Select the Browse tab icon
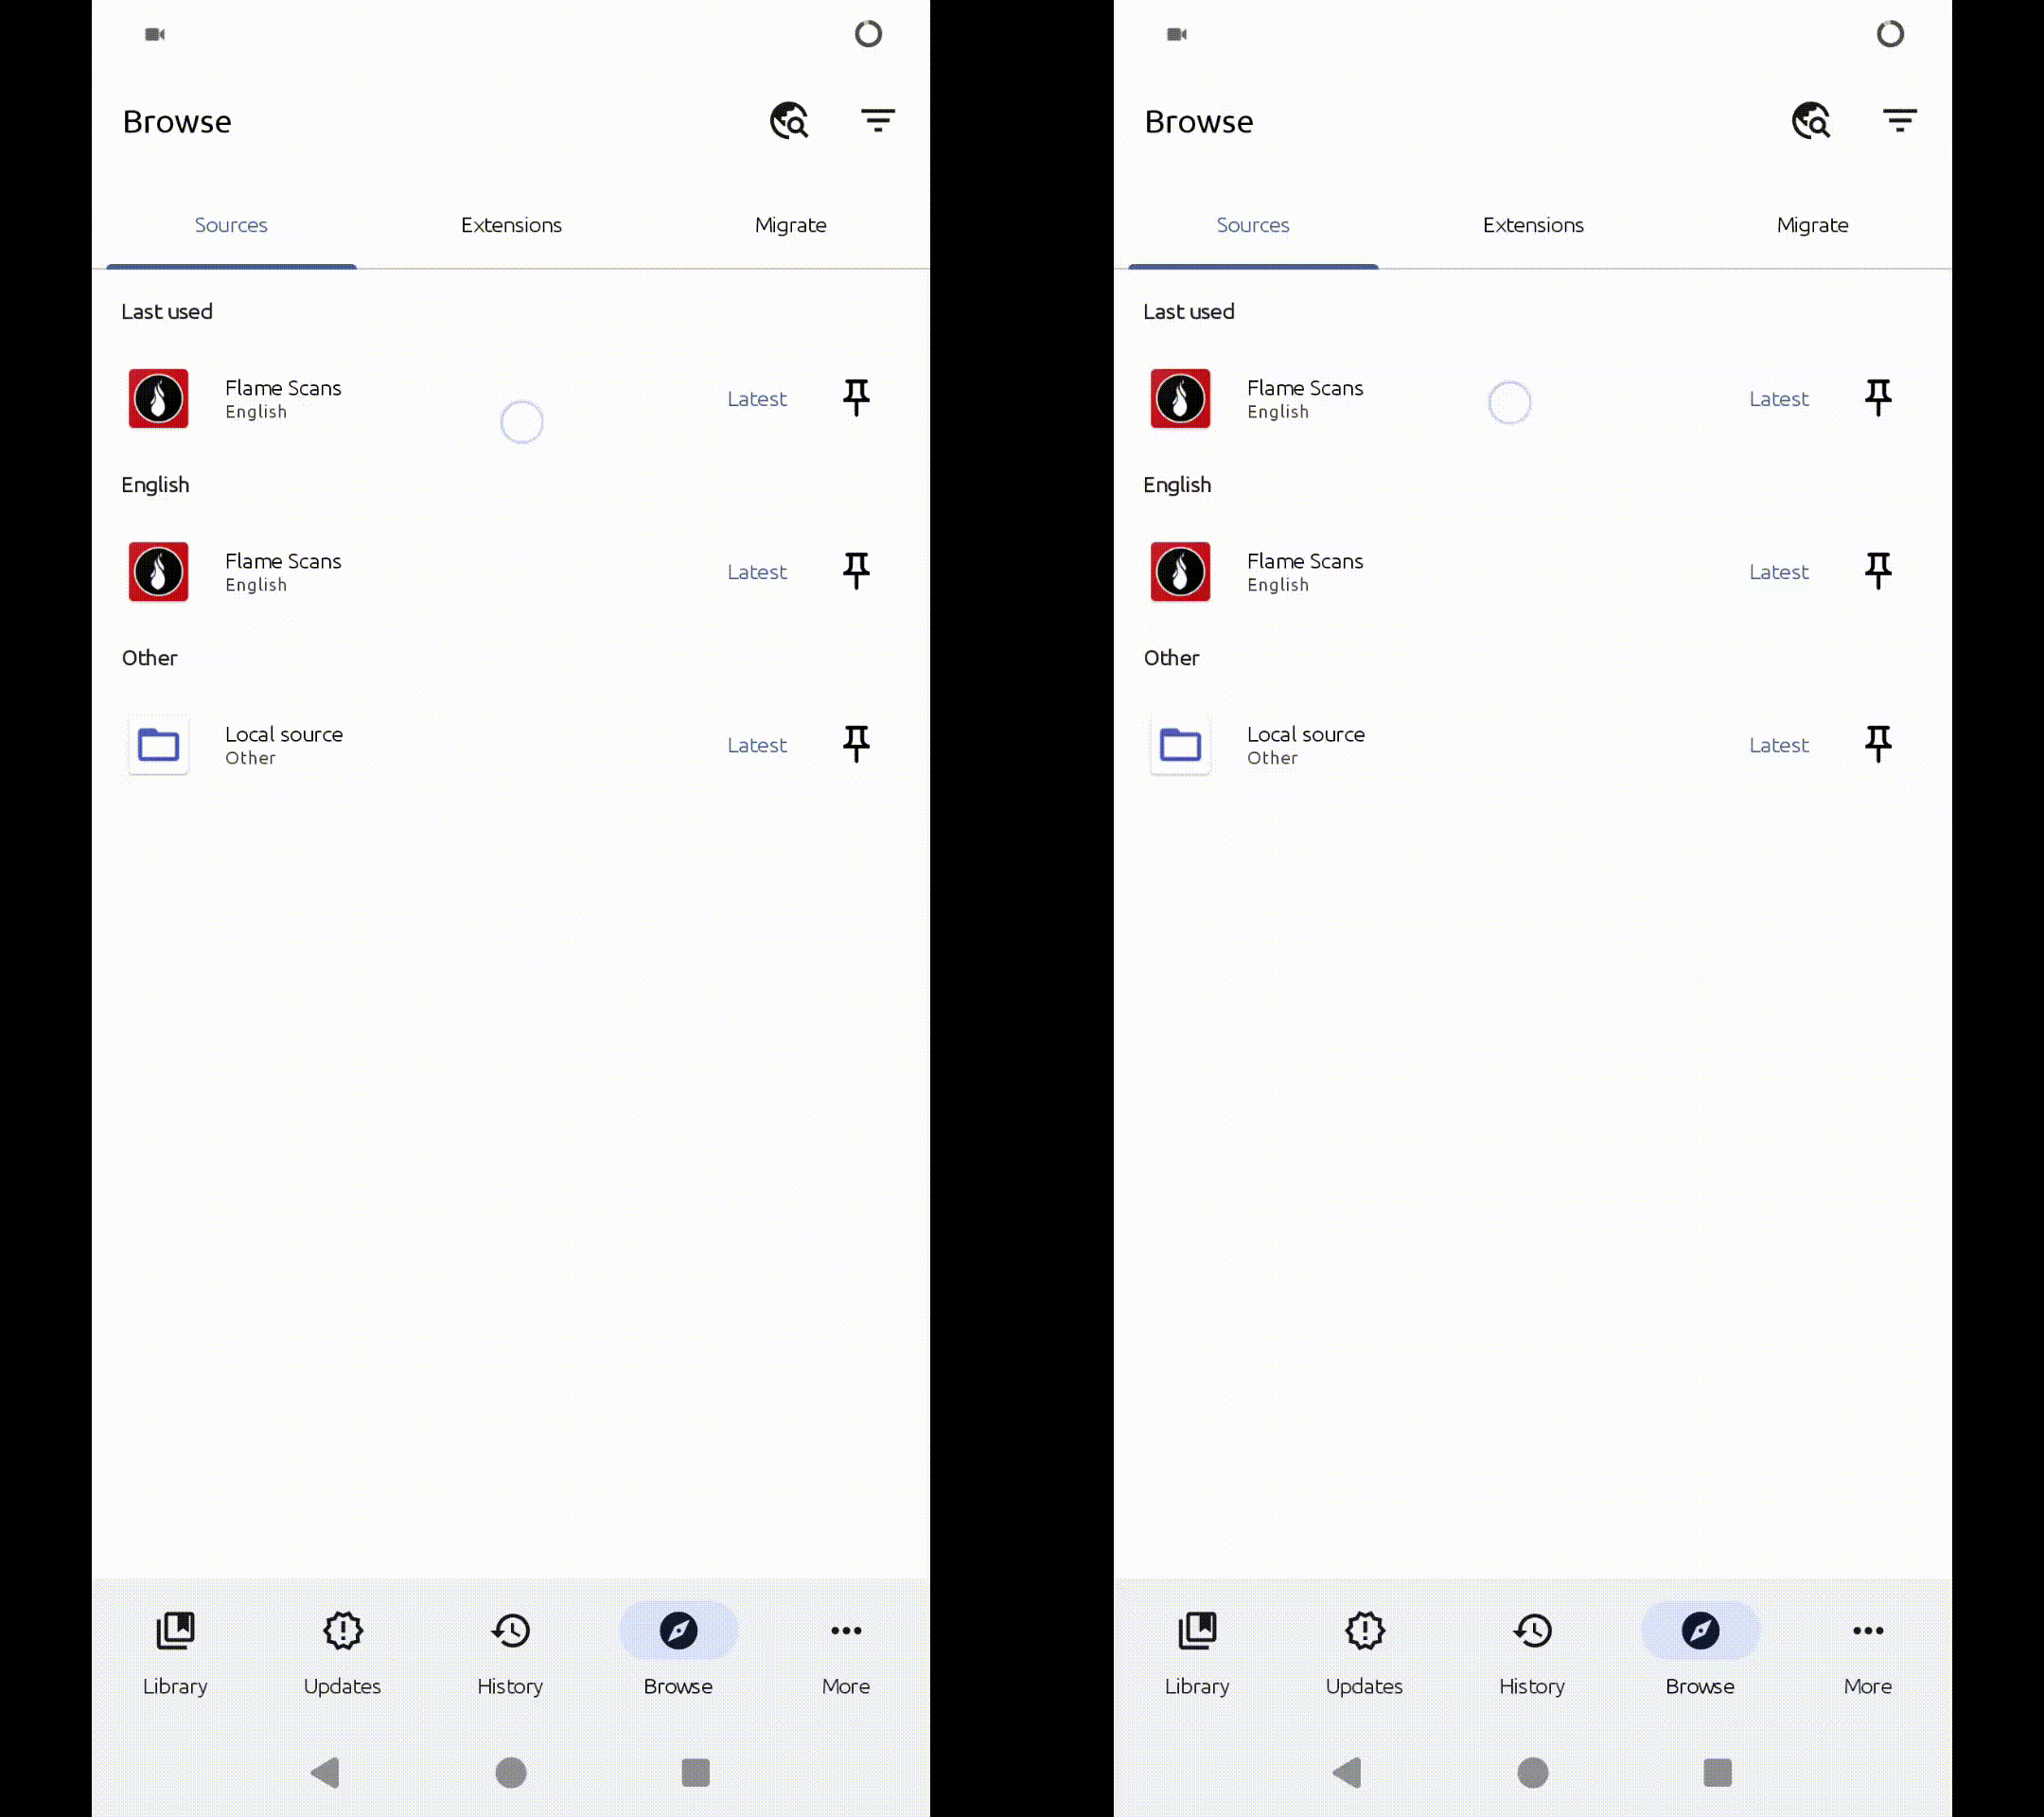The image size is (2044, 1817). (x=677, y=1630)
